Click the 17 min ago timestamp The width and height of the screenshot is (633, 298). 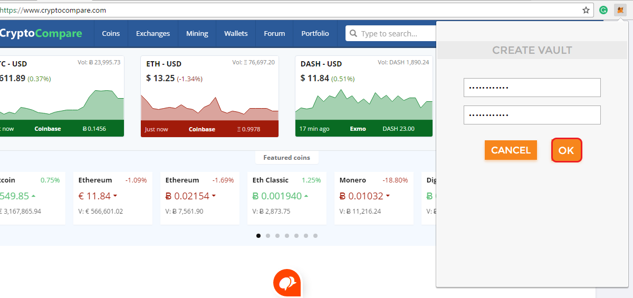click(314, 129)
